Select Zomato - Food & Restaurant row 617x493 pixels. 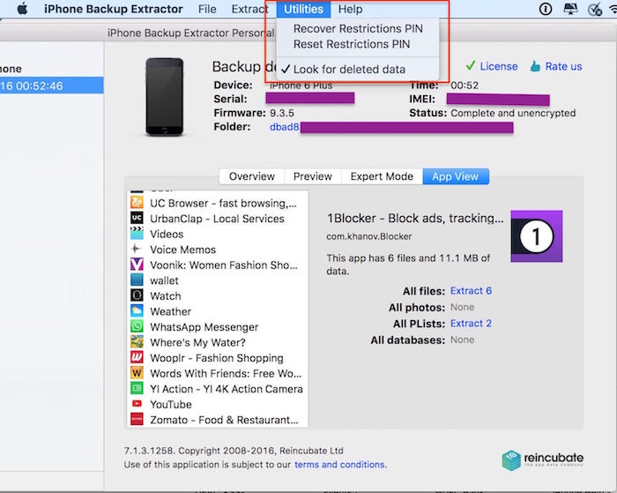coord(218,420)
